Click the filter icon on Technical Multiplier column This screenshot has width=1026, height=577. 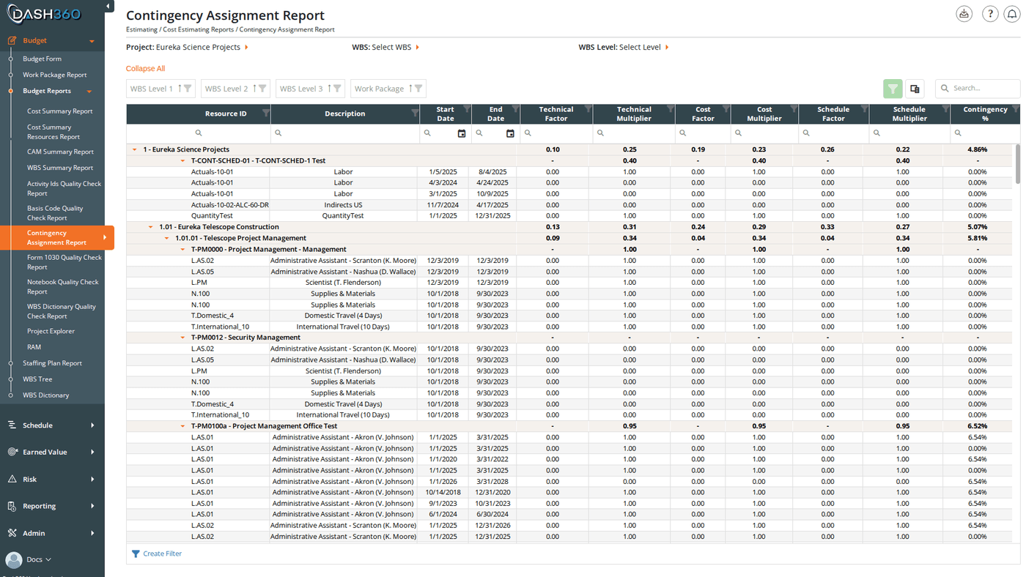tap(670, 109)
